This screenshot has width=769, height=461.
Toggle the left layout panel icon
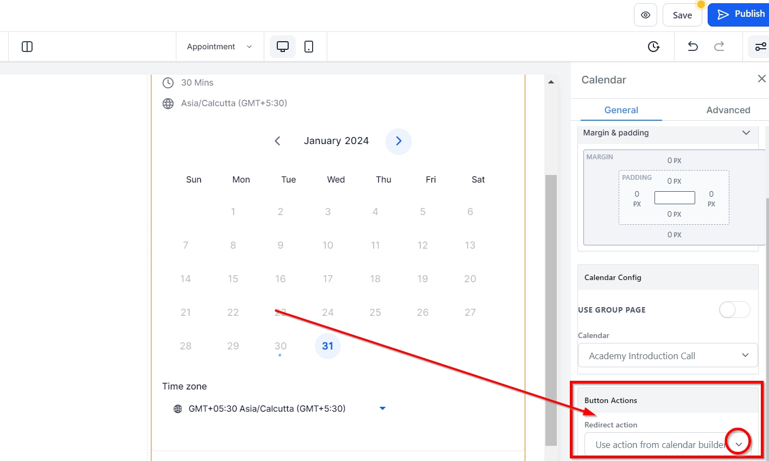click(27, 47)
